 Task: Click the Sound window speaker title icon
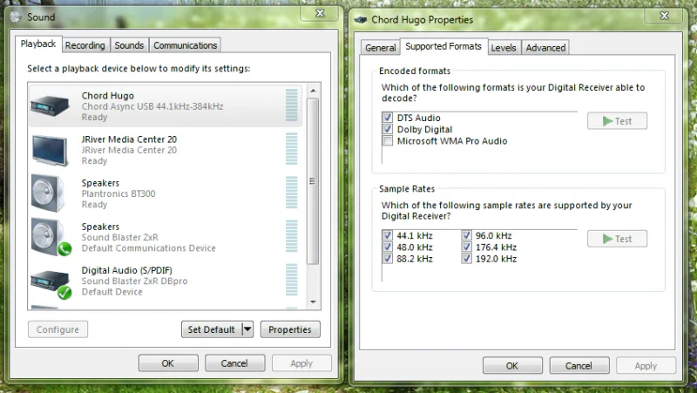(17, 17)
